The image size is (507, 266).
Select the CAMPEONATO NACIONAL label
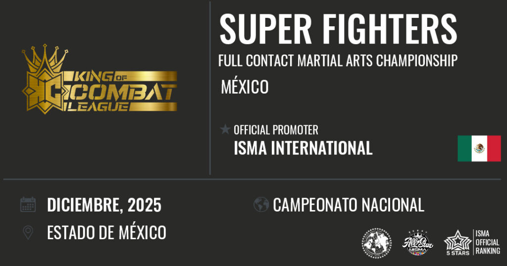pos(349,205)
